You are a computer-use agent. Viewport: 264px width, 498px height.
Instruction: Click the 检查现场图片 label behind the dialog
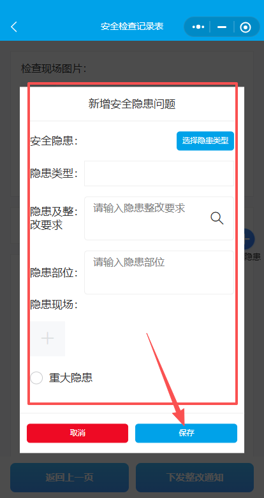[x=54, y=68]
